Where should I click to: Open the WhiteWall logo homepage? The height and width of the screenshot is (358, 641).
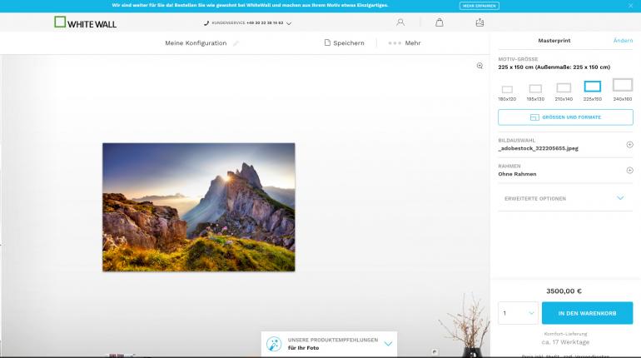pos(86,22)
